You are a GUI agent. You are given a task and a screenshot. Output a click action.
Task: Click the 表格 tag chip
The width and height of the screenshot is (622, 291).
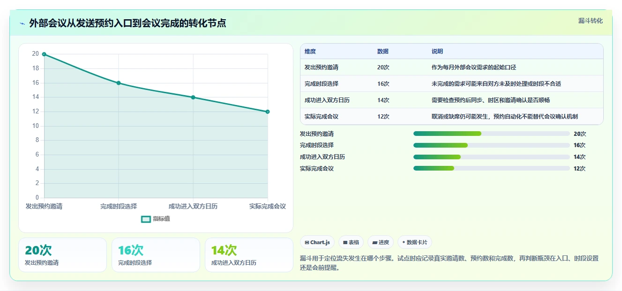pyautogui.click(x=351, y=242)
